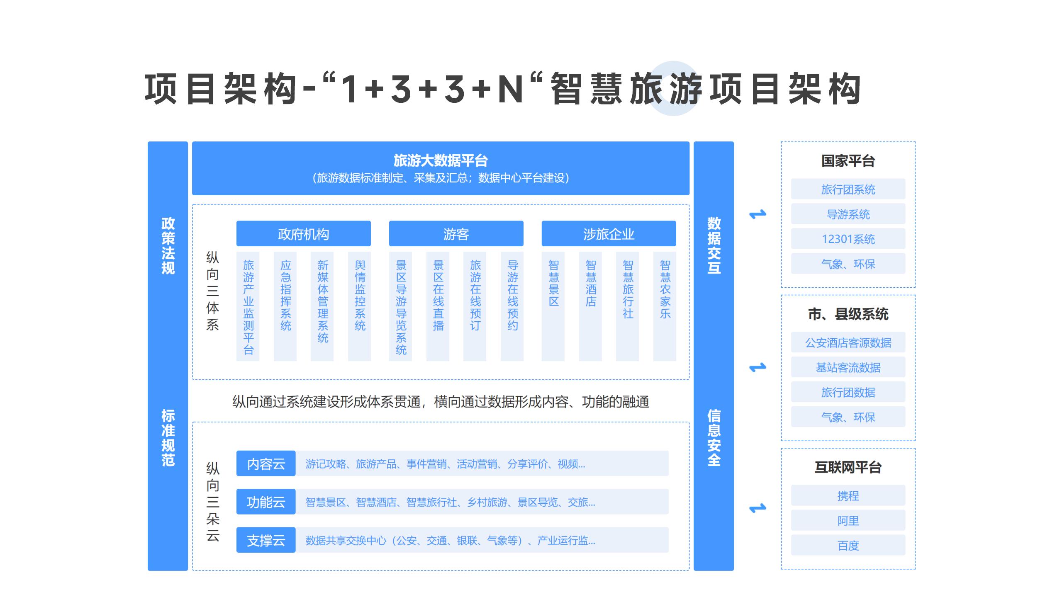
Task: Click the 涉旅企业 category header
Action: tap(609, 234)
